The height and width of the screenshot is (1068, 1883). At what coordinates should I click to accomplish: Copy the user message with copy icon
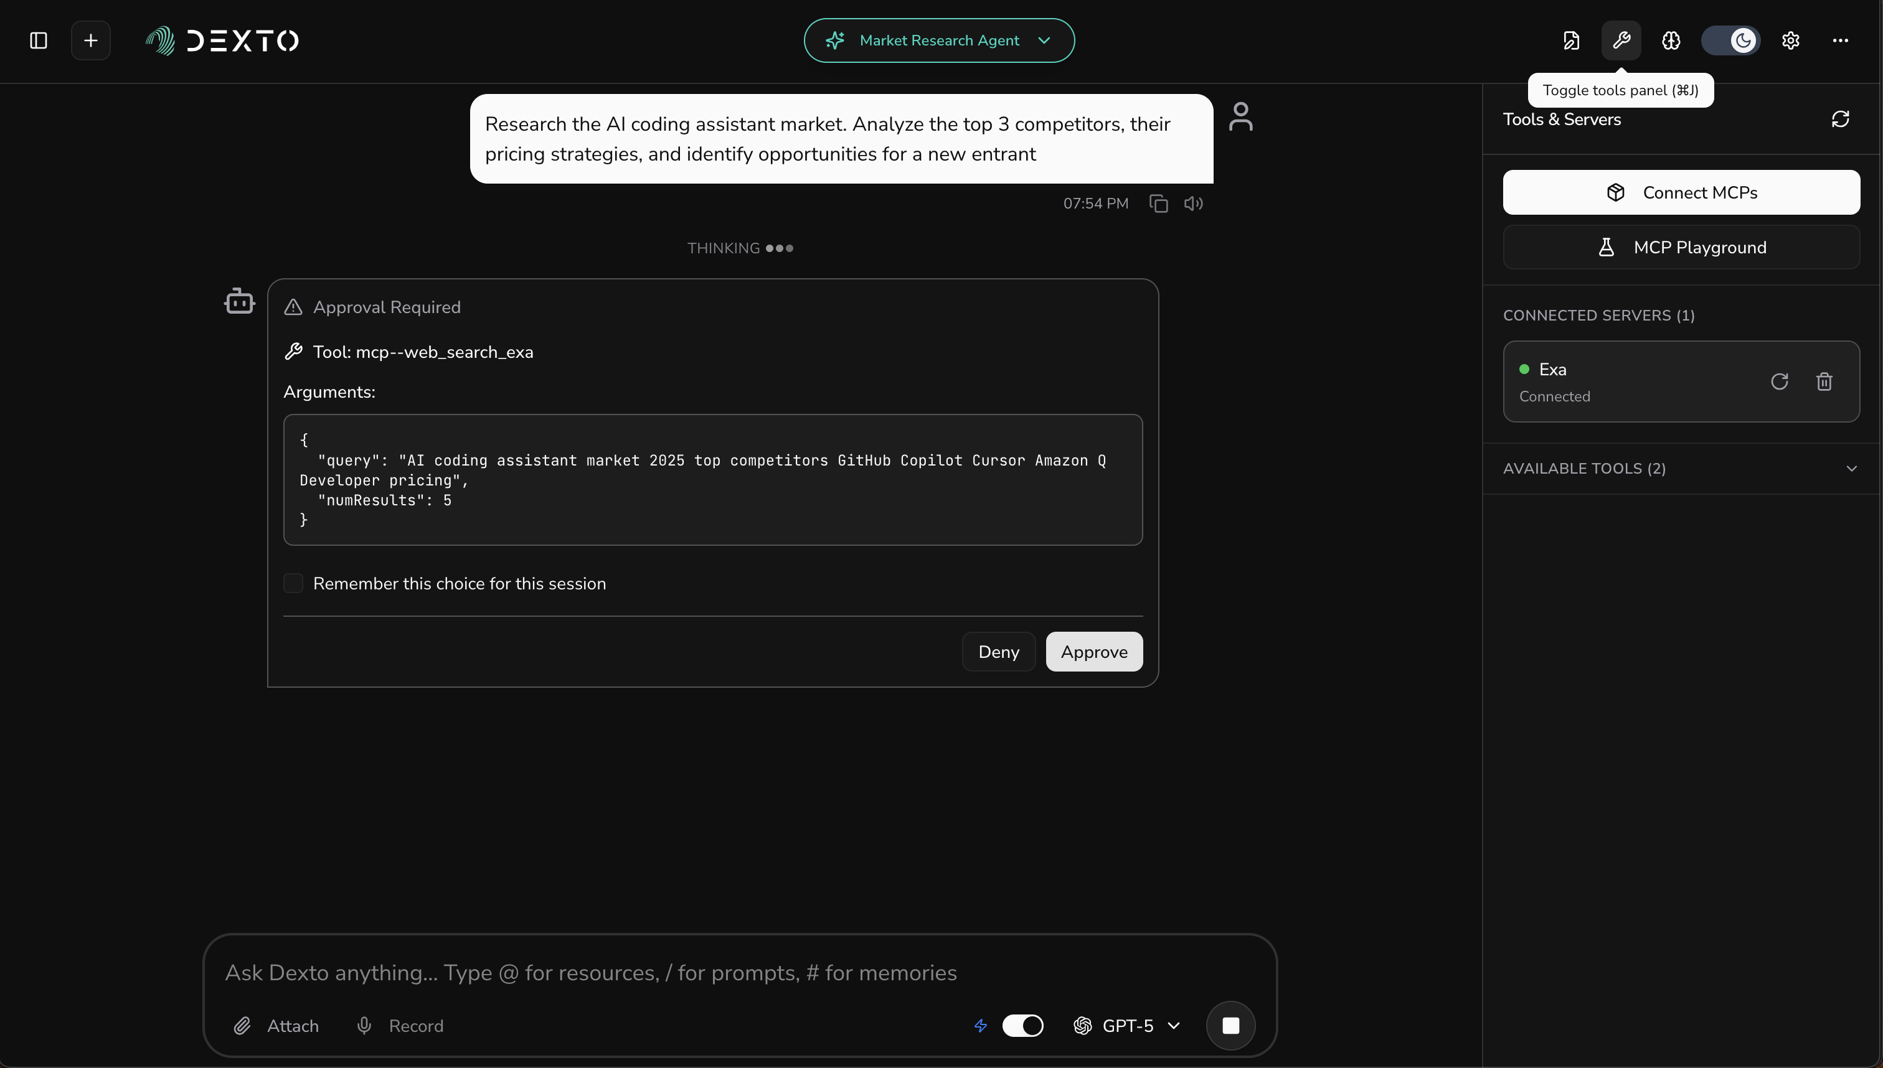[x=1159, y=203]
